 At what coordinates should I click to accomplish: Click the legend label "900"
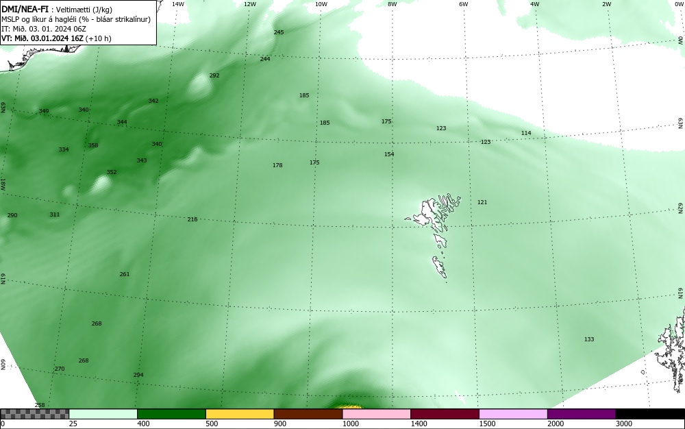(x=280, y=424)
